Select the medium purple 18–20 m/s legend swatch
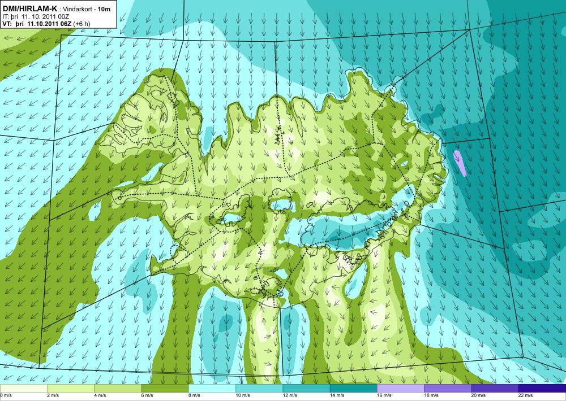This screenshot has height=401, width=566. [448, 388]
